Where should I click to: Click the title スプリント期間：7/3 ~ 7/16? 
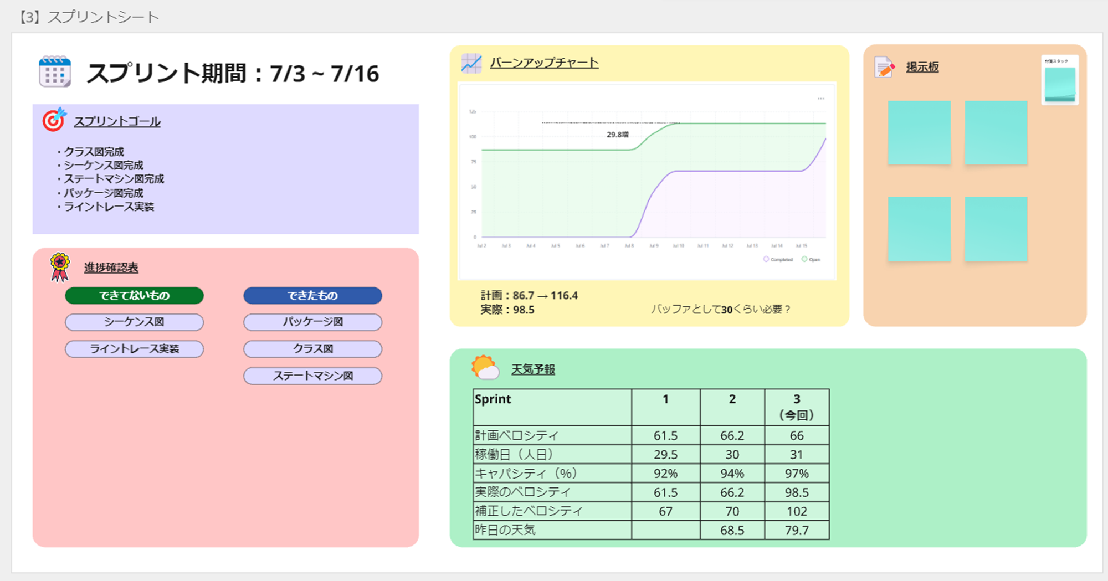click(x=233, y=74)
